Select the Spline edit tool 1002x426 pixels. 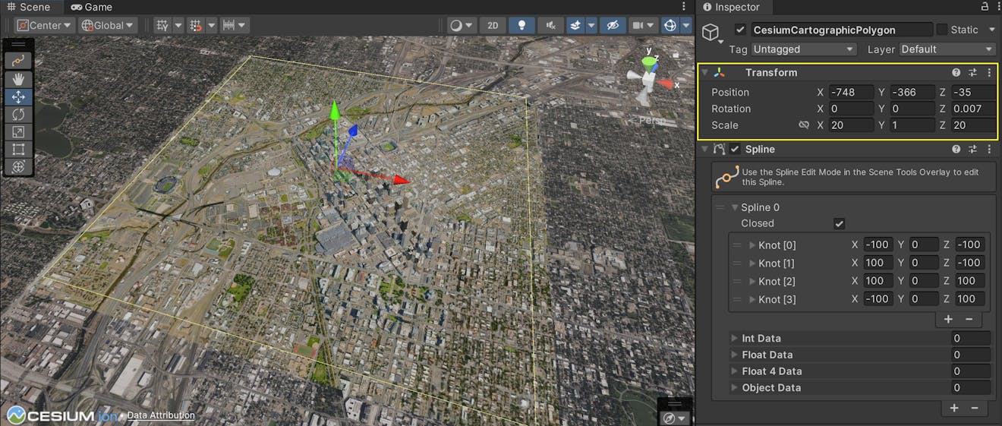(x=17, y=61)
